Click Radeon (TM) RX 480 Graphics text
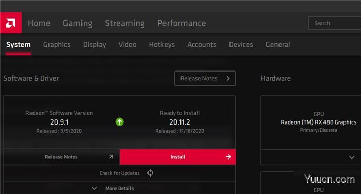This screenshot has height=194, width=361. coord(319,122)
